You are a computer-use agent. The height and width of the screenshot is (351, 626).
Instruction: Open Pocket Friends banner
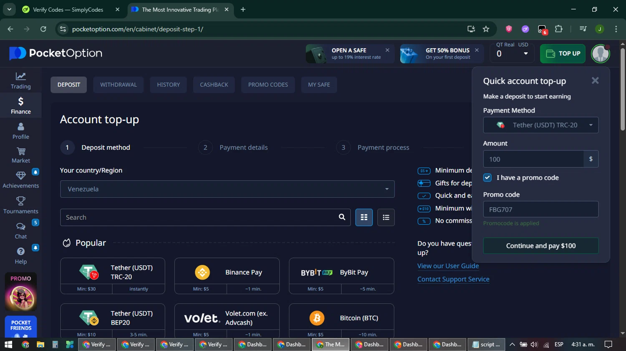tap(21, 327)
